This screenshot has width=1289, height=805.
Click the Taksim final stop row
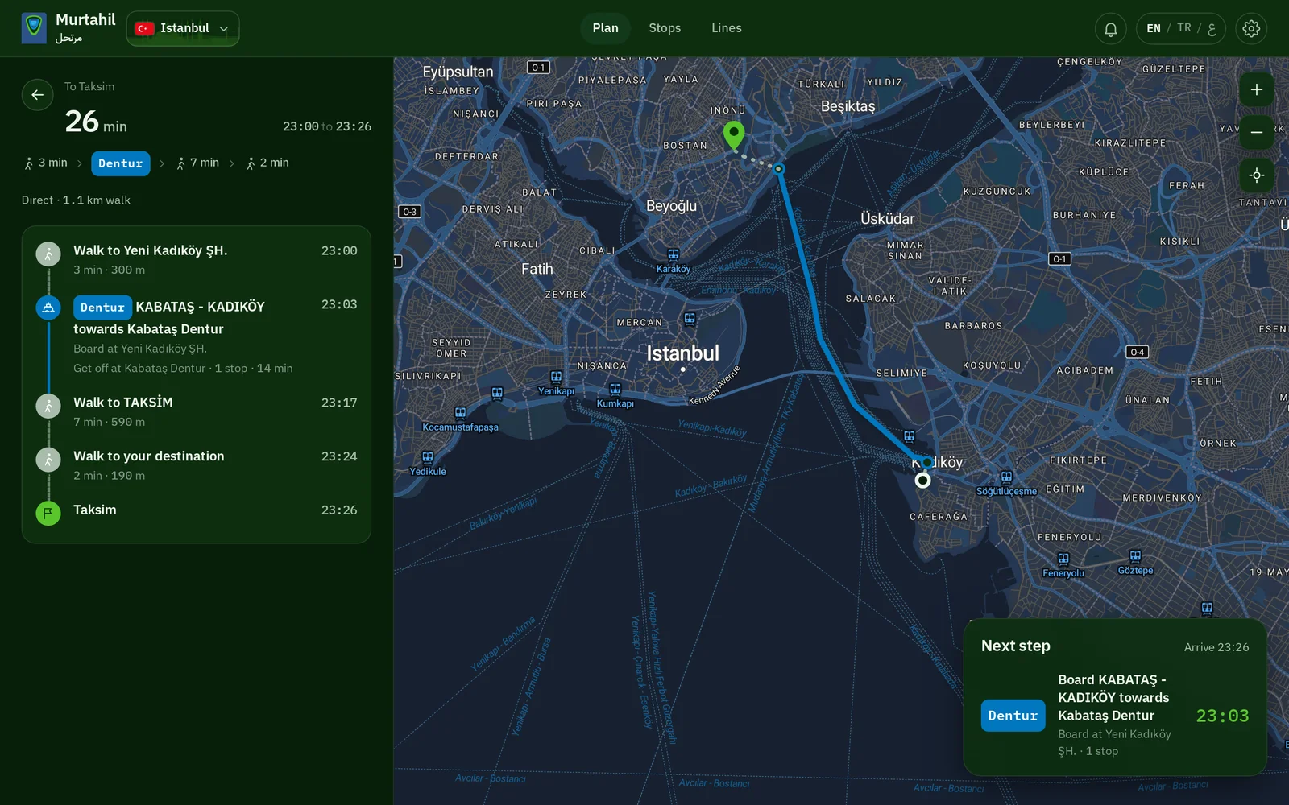(197, 513)
